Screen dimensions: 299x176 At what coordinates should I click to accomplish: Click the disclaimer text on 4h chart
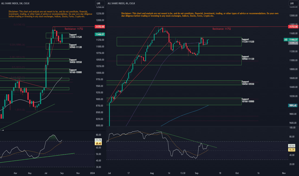(200, 15)
